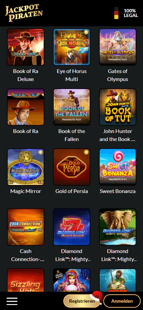This screenshot has width=143, height=310.
Task: Open the Sizzling Hot game tile
Action: click(x=26, y=280)
